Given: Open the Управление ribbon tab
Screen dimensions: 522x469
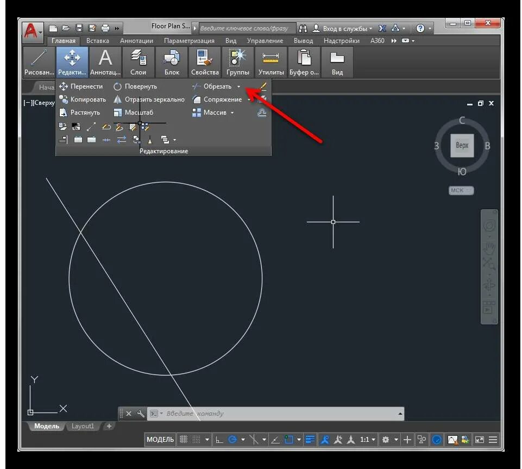Looking at the screenshot, I should click(x=265, y=41).
